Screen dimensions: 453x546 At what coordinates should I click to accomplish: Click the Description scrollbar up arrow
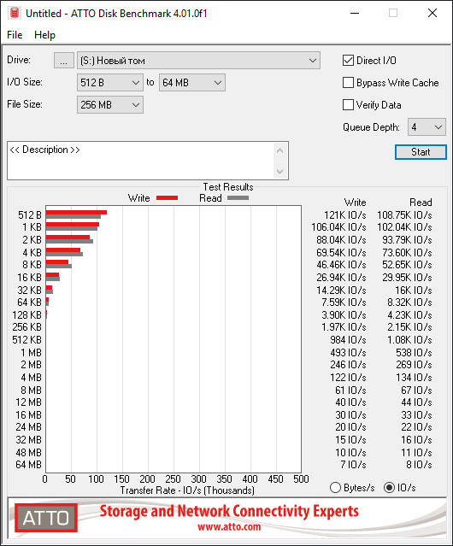click(x=280, y=150)
